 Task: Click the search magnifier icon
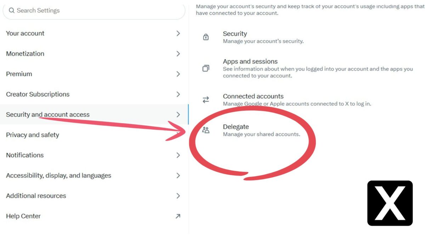[12, 11]
